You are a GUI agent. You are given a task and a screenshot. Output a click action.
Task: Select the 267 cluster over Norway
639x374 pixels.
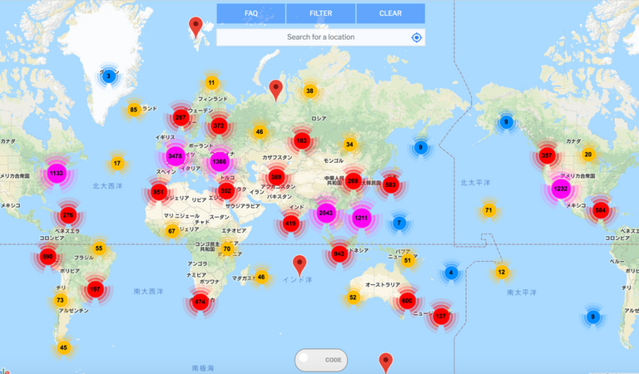click(x=181, y=118)
